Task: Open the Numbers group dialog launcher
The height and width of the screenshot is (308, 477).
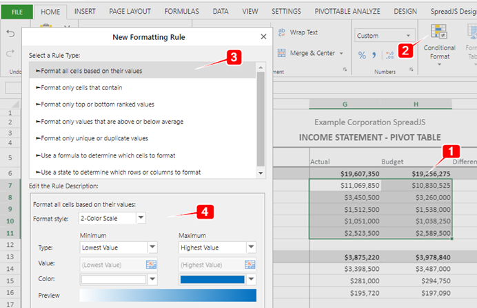Action: coord(412,69)
